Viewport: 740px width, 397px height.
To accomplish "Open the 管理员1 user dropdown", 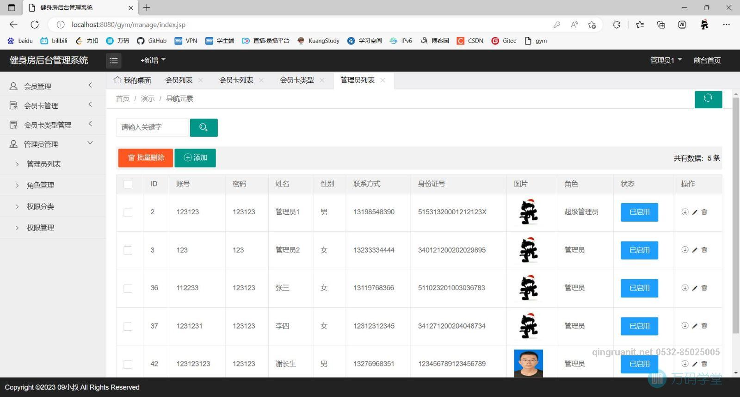I will click(666, 60).
